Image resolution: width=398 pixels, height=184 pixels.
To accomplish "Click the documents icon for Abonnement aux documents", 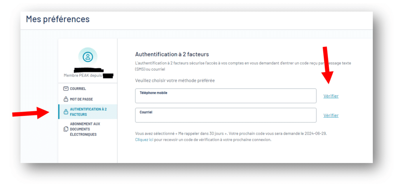I will click(66, 129).
